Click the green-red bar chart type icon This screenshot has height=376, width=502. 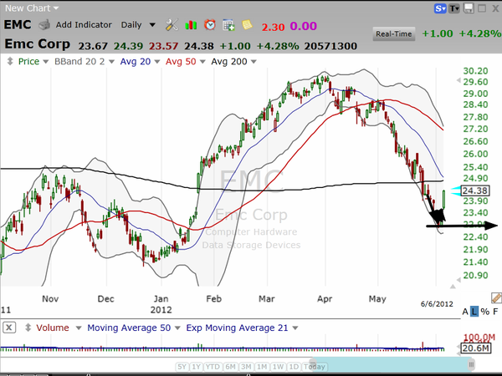pyautogui.click(x=191, y=25)
